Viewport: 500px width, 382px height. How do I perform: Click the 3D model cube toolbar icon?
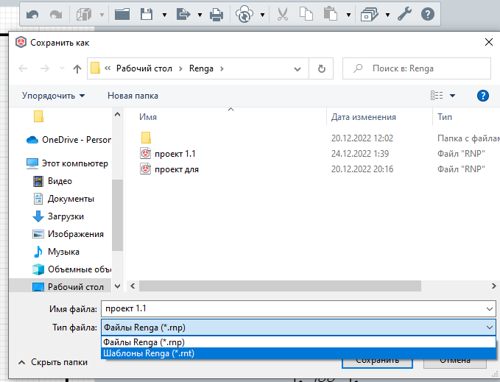[x=84, y=14]
